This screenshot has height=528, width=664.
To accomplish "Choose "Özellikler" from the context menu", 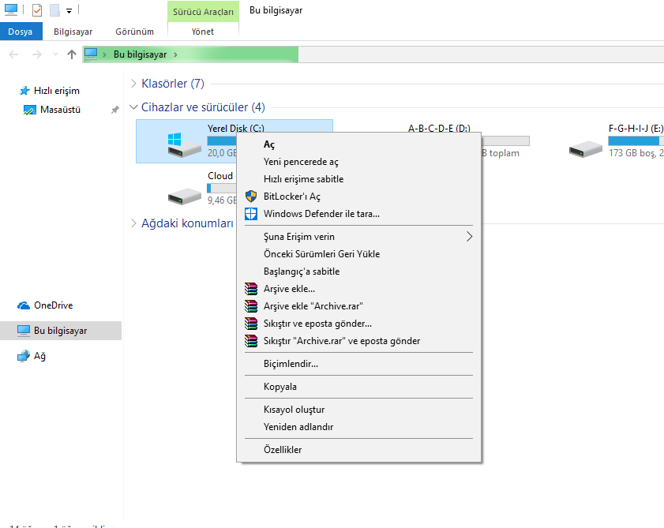I will (x=283, y=450).
